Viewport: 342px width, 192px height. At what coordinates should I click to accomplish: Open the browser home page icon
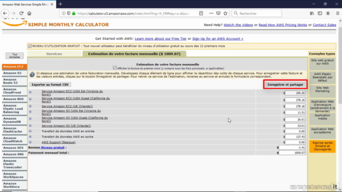click(x=29, y=13)
